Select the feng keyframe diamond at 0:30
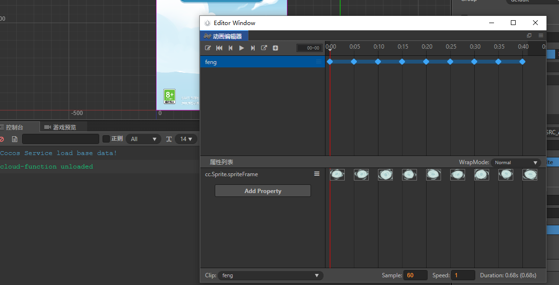This screenshot has width=559, height=285. (x=474, y=62)
